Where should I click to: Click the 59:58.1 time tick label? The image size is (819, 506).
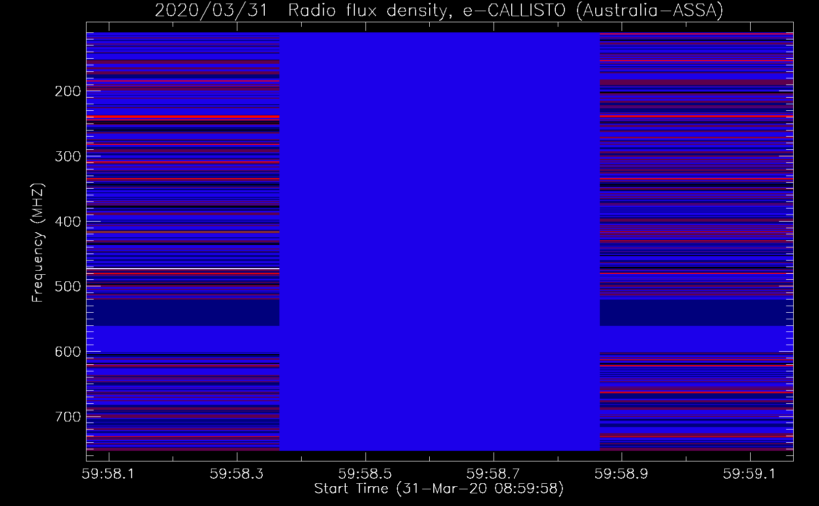pos(108,474)
